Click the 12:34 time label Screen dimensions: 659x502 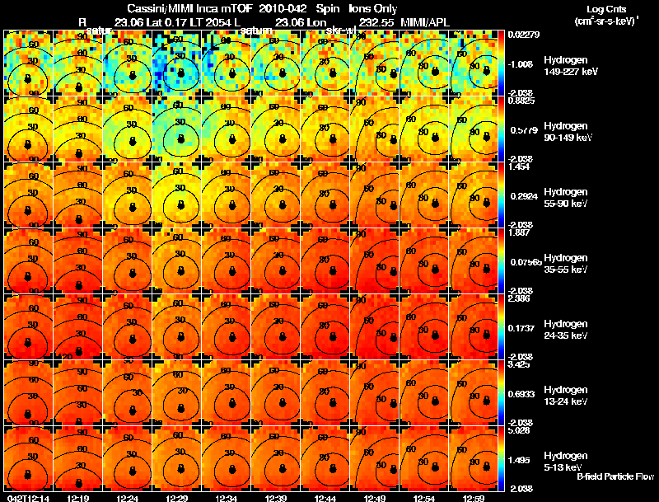click(x=227, y=498)
